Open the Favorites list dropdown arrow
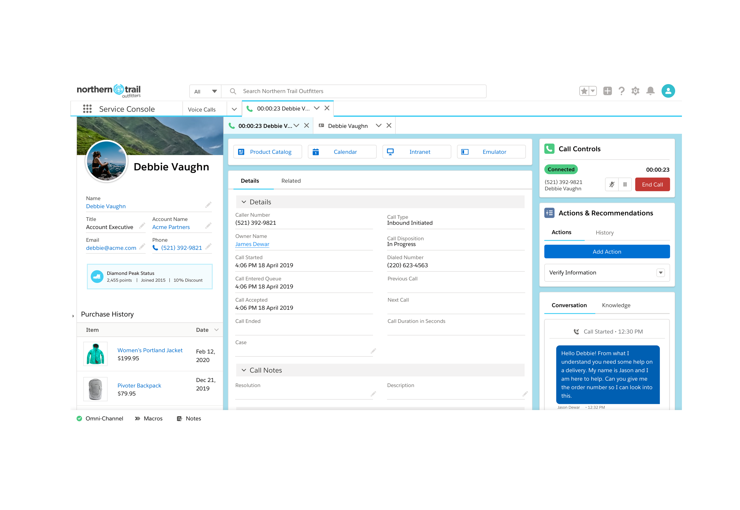This screenshot has width=740, height=510. (593, 91)
